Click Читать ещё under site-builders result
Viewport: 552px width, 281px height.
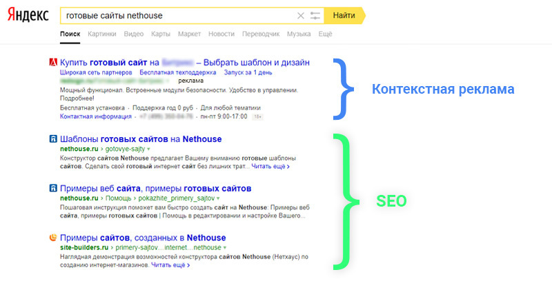point(170,265)
